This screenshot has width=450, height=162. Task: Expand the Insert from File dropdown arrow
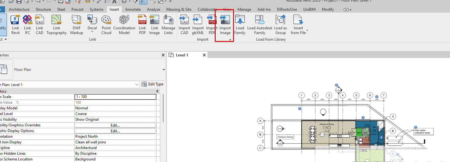click(307, 31)
